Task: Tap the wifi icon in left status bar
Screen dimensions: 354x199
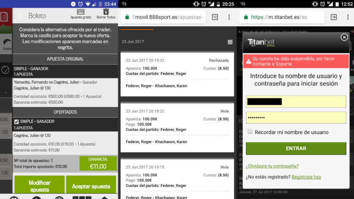Action: 88,4
